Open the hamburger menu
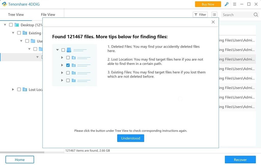Screen dimensions: 261x165 234,4
